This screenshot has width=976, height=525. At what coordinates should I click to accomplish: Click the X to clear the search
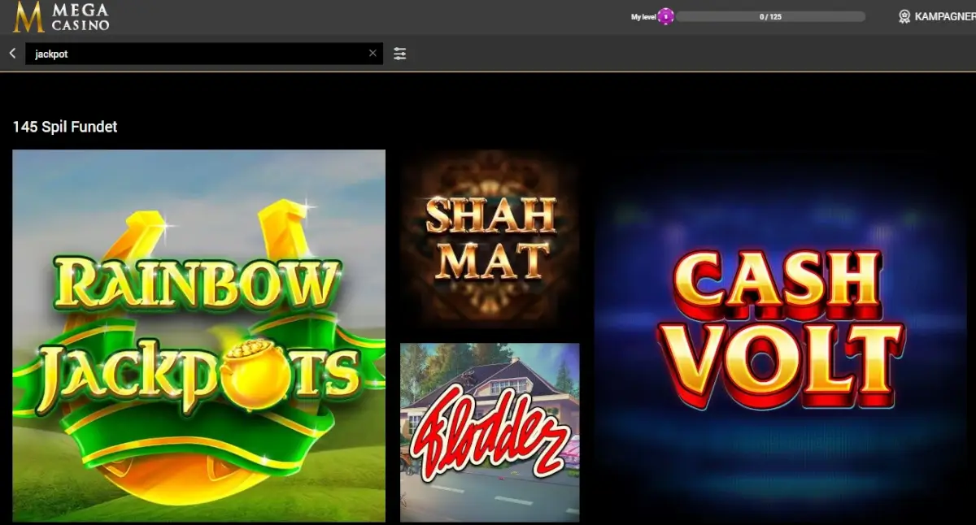pos(373,53)
